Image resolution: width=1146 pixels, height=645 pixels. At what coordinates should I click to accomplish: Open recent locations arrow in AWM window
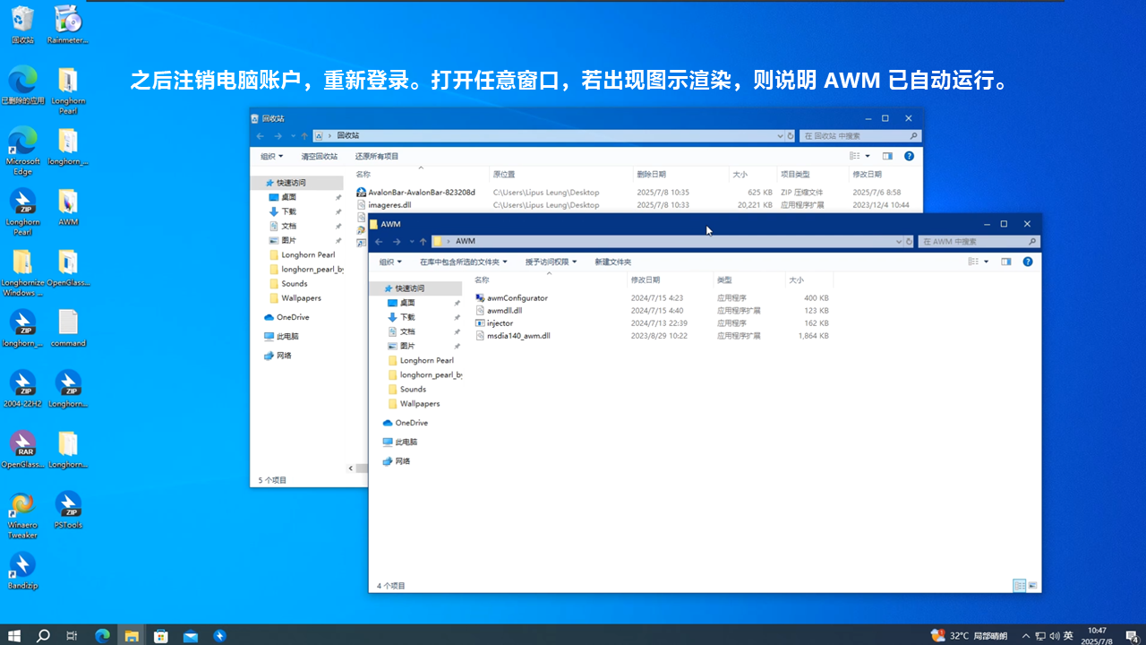tap(411, 241)
